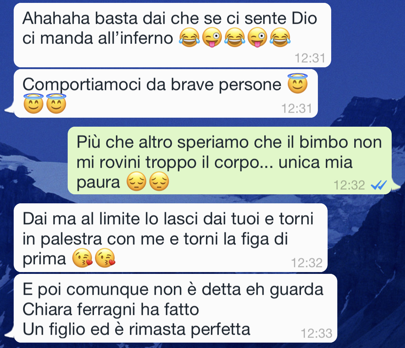The height and width of the screenshot is (348, 405).
Task: Select the 'Dai ma al limite' message
Action: 171,238
